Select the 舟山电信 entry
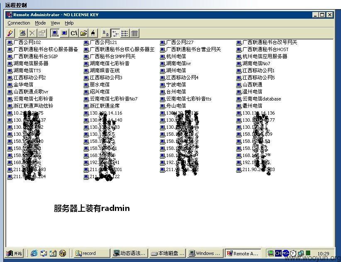341x262 pixels. coord(173,106)
